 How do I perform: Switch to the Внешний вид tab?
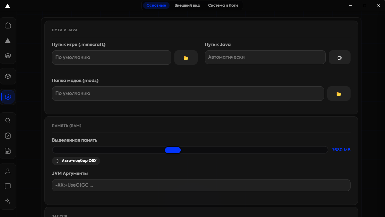(x=187, y=5)
